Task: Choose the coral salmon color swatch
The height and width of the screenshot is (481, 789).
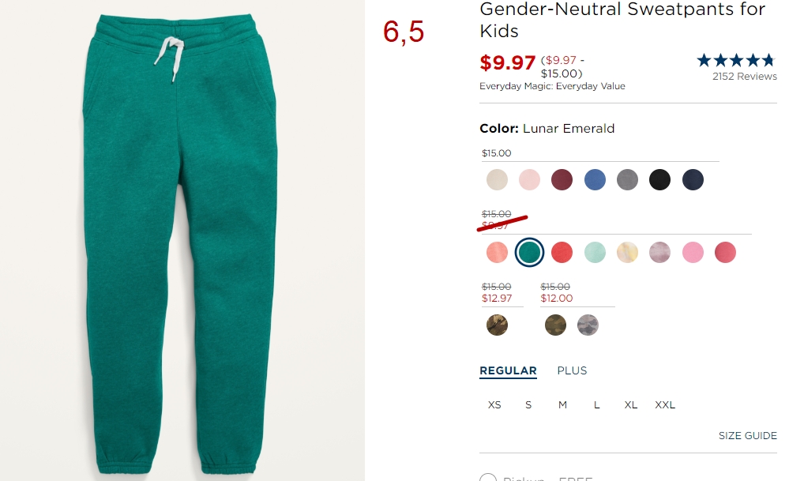Action: point(497,252)
